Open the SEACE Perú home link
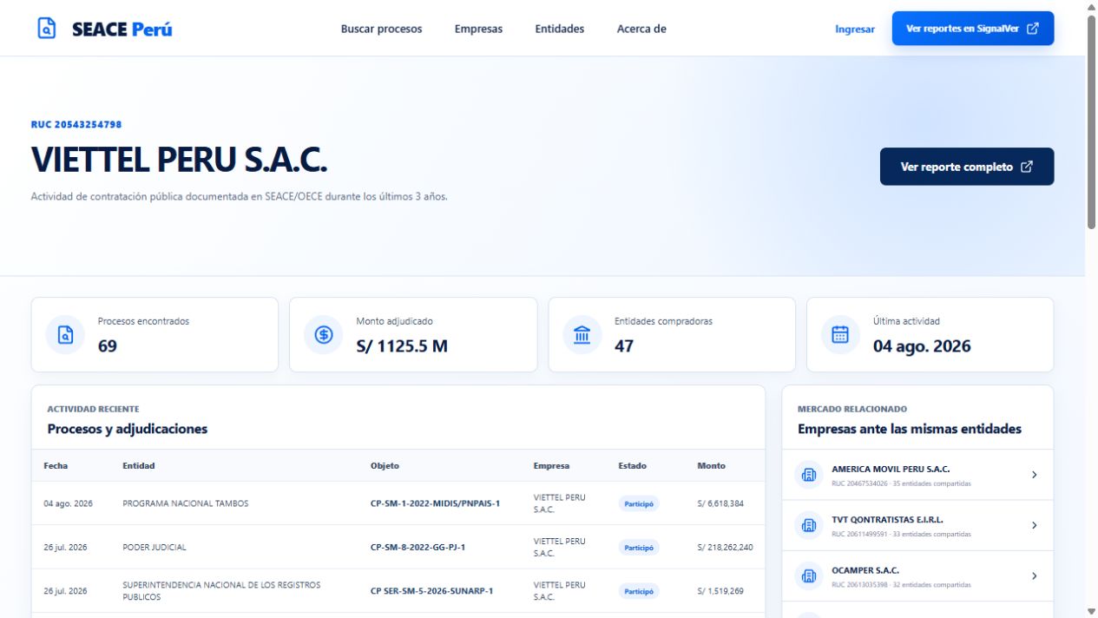This screenshot has height=618, width=1098. point(105,29)
